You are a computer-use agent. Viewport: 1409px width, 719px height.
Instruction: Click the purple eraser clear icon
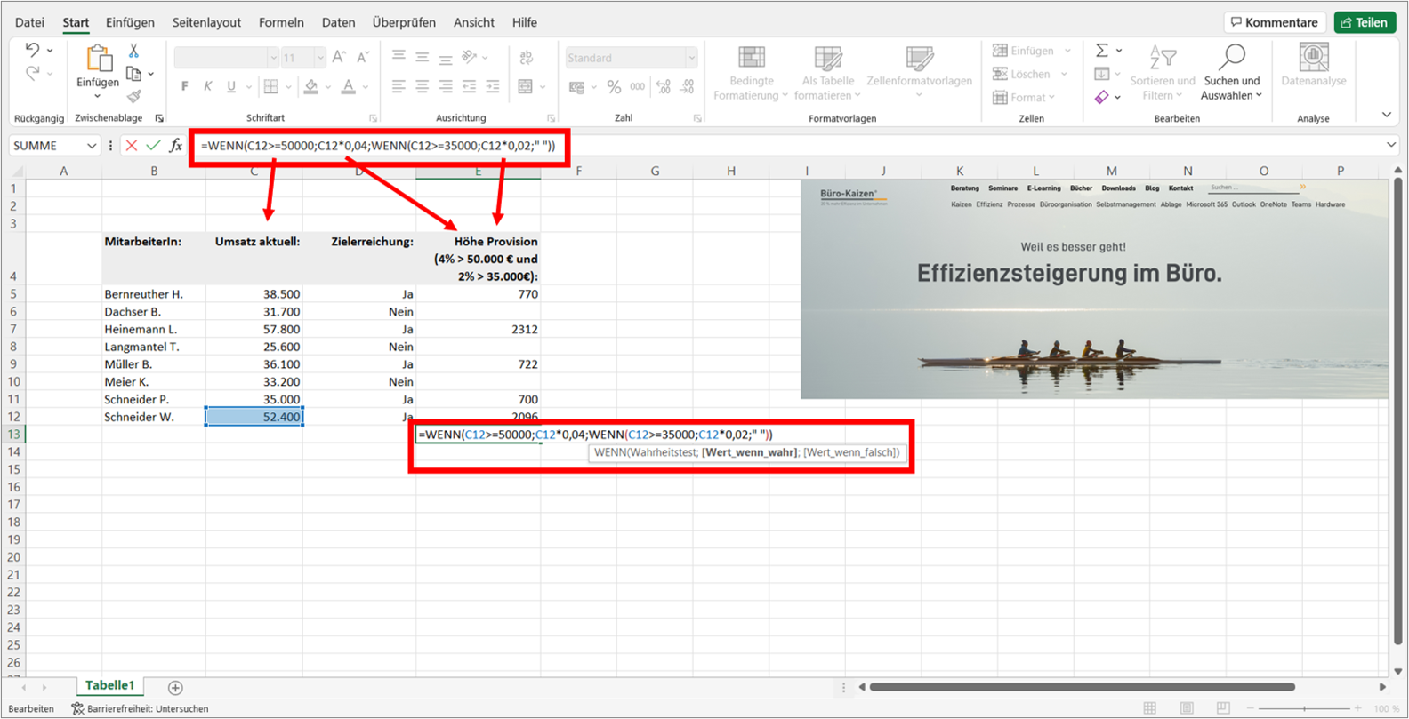click(1102, 97)
